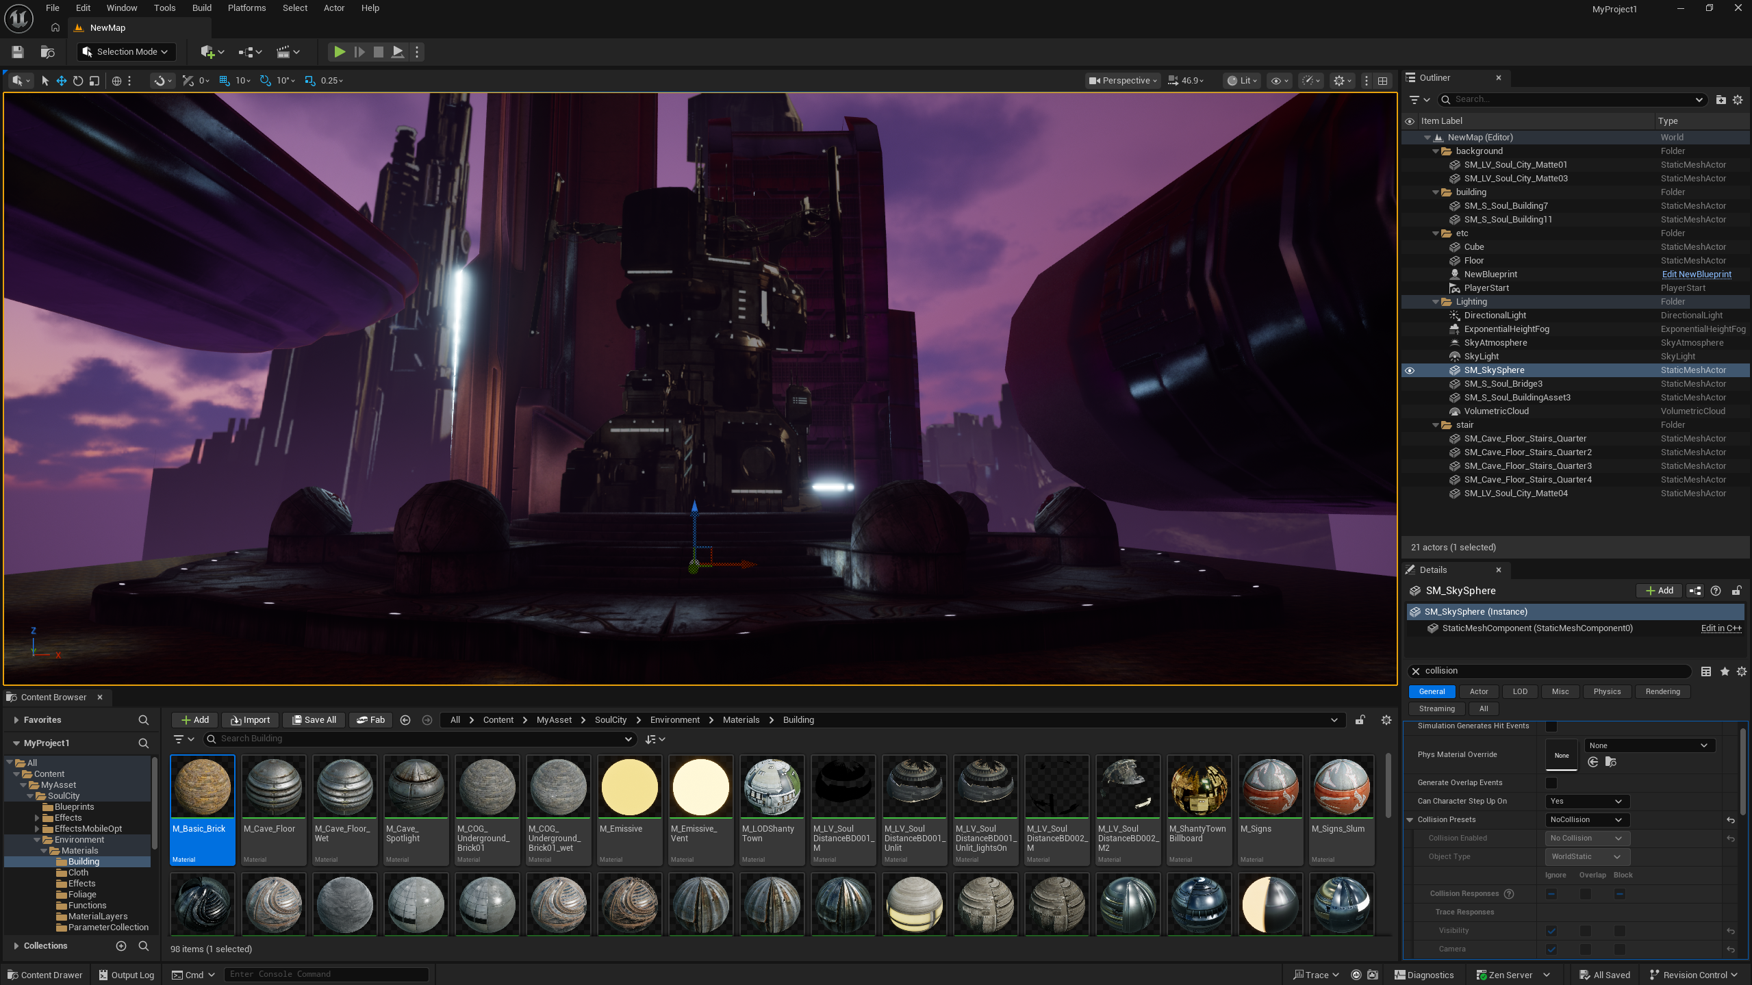Click the Play level button
The height and width of the screenshot is (985, 1752).
(x=339, y=51)
